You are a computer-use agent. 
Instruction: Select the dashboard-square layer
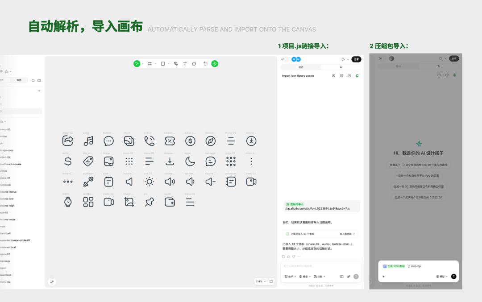click(x=11, y=164)
